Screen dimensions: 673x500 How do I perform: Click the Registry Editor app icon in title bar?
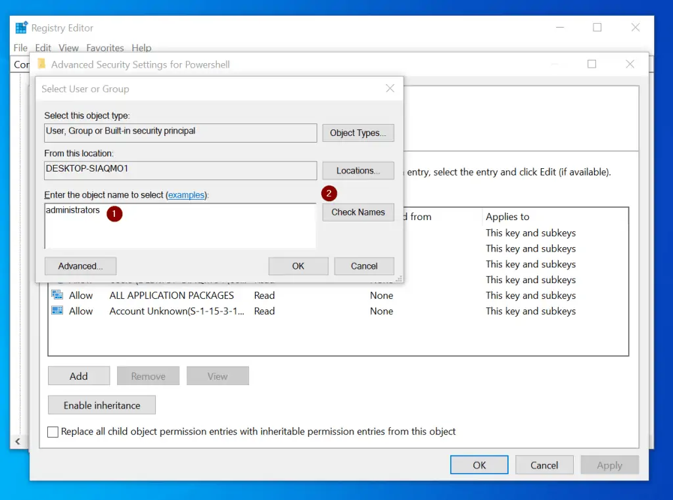click(x=22, y=28)
